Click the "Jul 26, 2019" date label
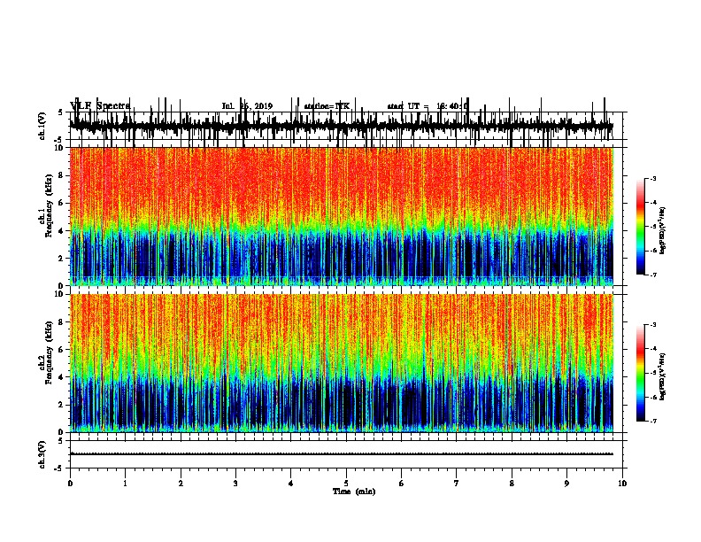 coord(247,106)
